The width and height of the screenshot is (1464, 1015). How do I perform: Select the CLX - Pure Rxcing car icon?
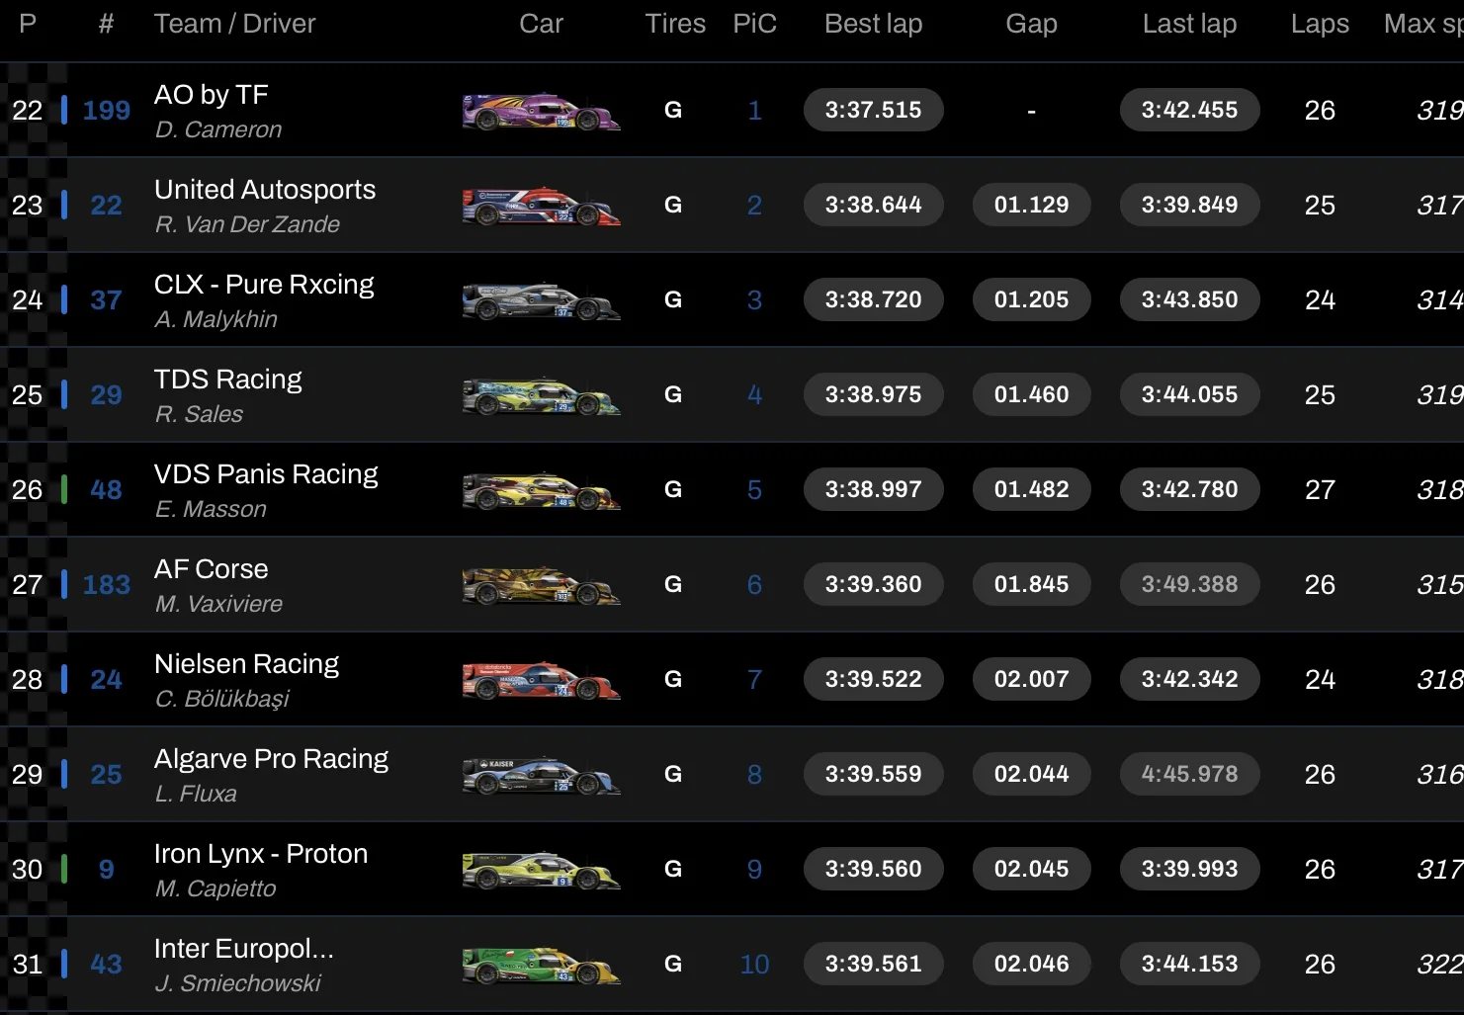(541, 300)
